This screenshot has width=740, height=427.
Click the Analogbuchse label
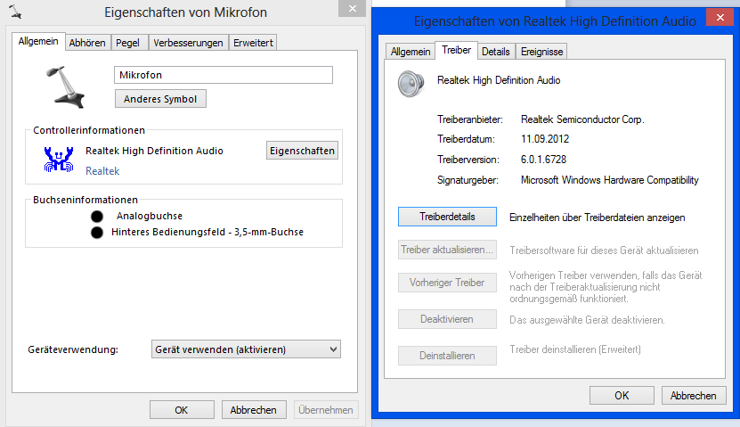[x=149, y=216]
